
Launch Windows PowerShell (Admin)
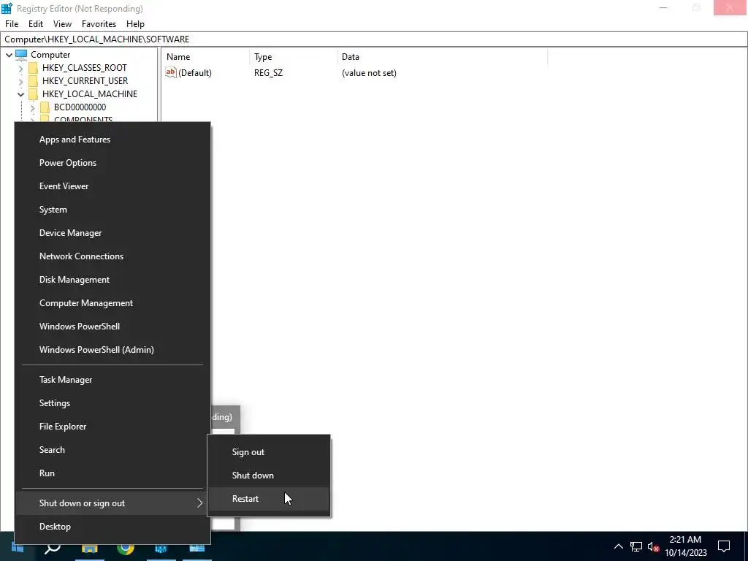pyautogui.click(x=112, y=350)
